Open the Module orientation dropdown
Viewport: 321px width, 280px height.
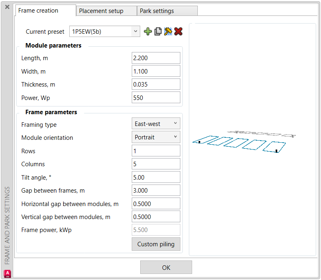(x=156, y=137)
